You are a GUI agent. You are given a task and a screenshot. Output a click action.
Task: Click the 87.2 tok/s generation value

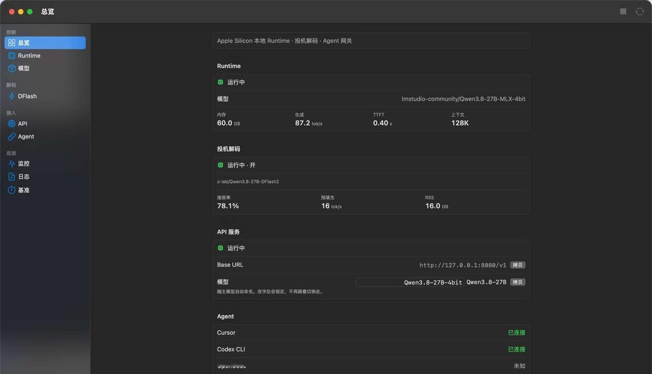click(309, 123)
